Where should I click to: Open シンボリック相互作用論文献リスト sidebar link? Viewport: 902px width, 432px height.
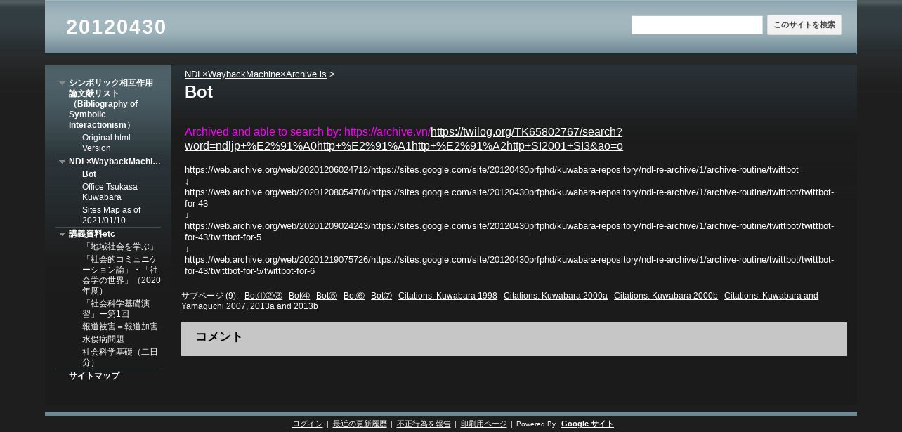coord(111,104)
